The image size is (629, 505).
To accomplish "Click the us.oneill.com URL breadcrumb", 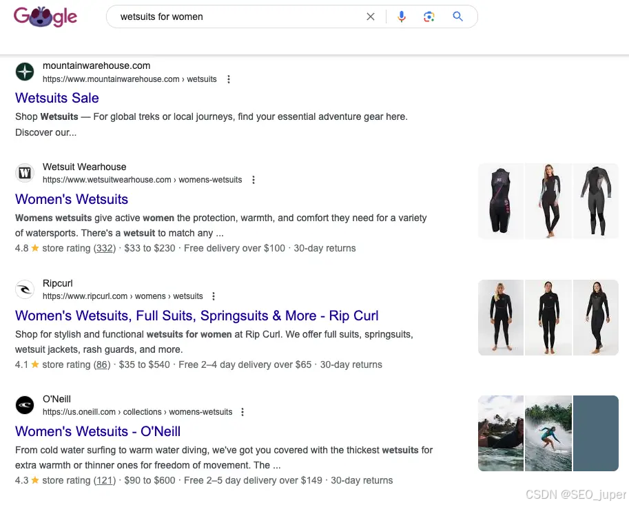I will pyautogui.click(x=138, y=412).
